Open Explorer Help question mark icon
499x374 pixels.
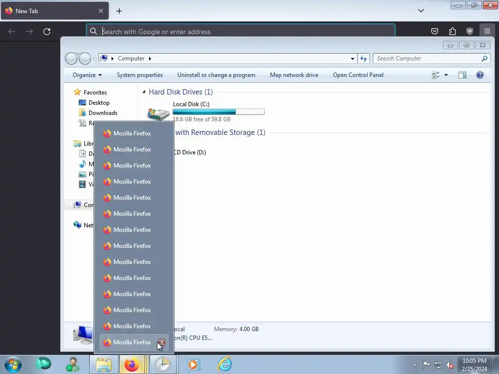point(480,75)
